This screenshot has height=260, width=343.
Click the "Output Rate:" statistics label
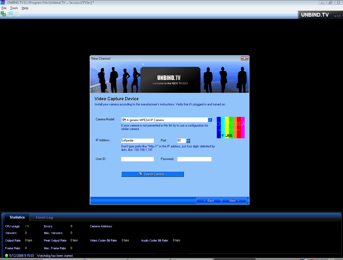[13, 240]
